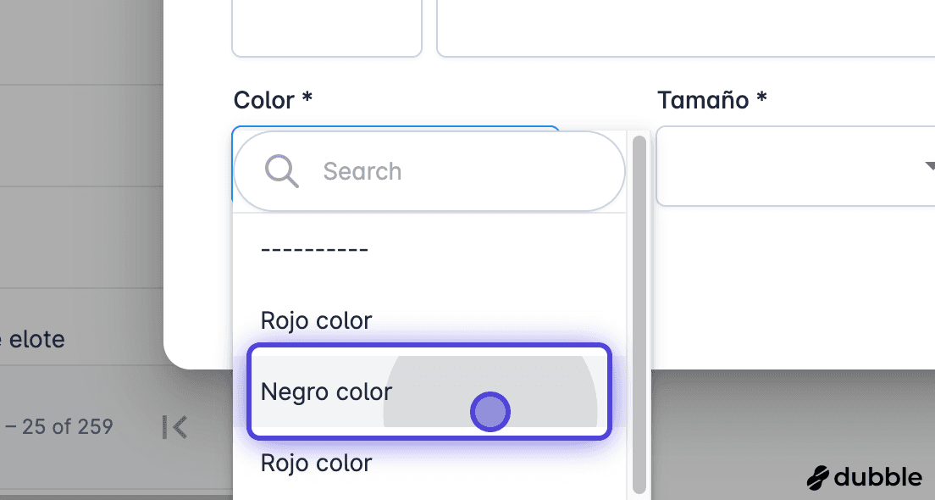Open the Tamaño combo box
935x500 pixels.
795,166
